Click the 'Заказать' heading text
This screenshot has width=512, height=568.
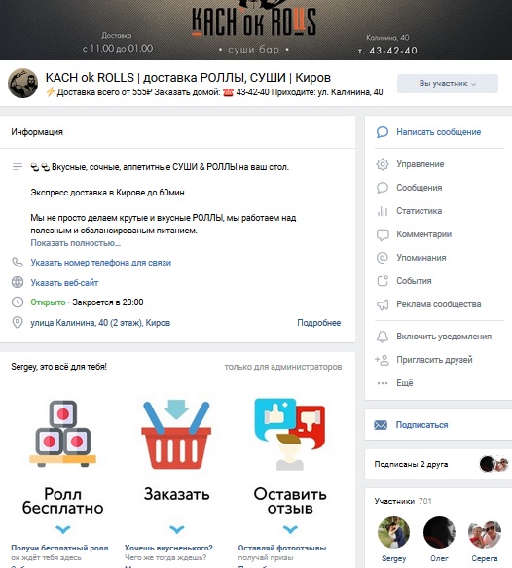[176, 494]
